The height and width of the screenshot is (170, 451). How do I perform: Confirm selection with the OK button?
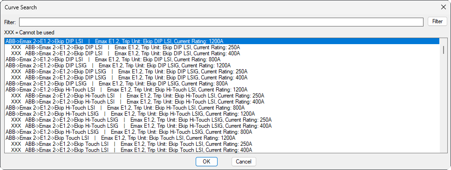pyautogui.click(x=206, y=161)
